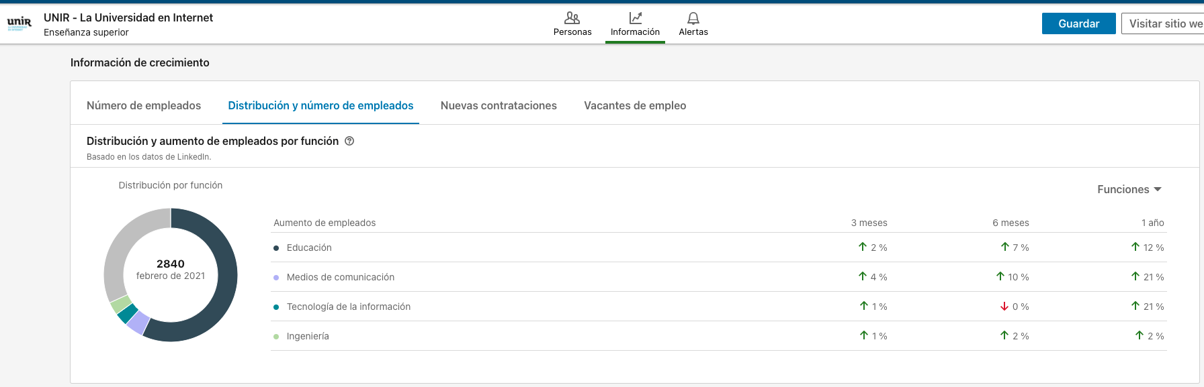Click the Ingeniería 2 % yearly value
Screen dimensions: 1204x387
click(1156, 336)
